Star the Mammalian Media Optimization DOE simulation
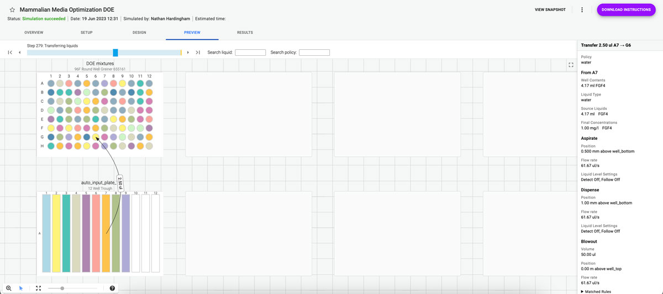 point(12,10)
